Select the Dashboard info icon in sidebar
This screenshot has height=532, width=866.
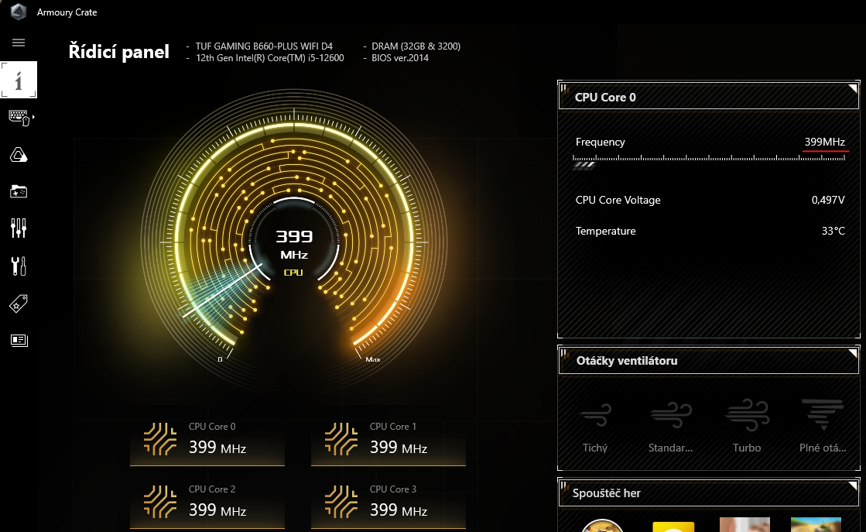(19, 80)
